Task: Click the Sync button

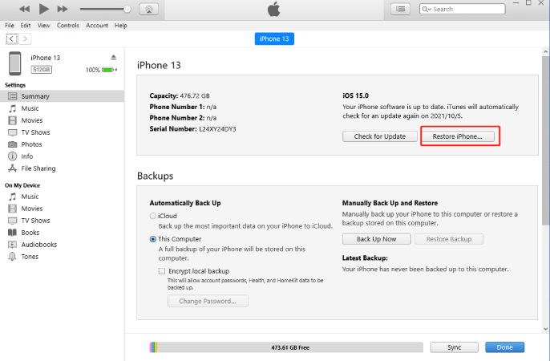Action: 455,347
